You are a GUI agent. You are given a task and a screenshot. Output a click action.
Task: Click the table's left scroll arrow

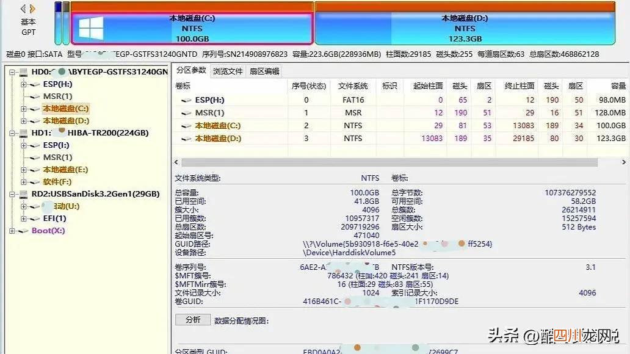pyautogui.click(x=176, y=162)
